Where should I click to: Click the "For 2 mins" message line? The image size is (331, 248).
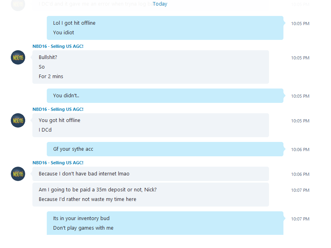pyautogui.click(x=51, y=77)
